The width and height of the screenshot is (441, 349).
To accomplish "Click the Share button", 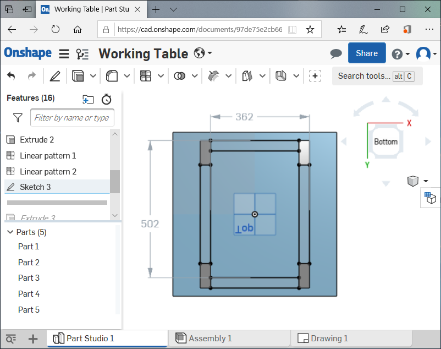I will click(367, 53).
